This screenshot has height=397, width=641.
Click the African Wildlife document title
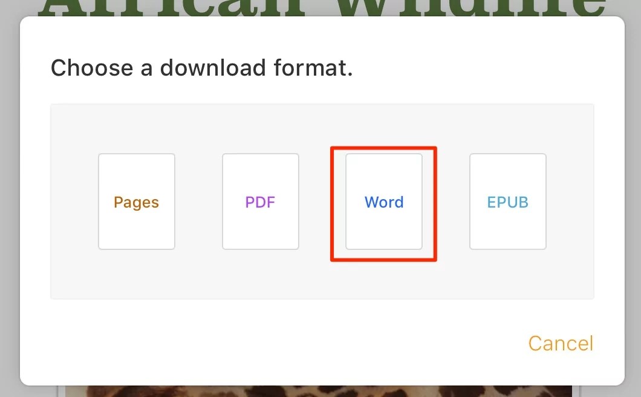click(320, 6)
